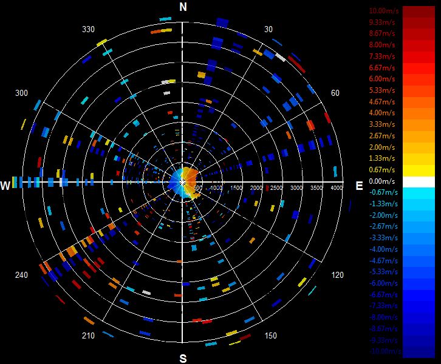Viewport: 441px width, 364px height.
Task: Click the 300 degree azimuth label
Action: coord(21,93)
